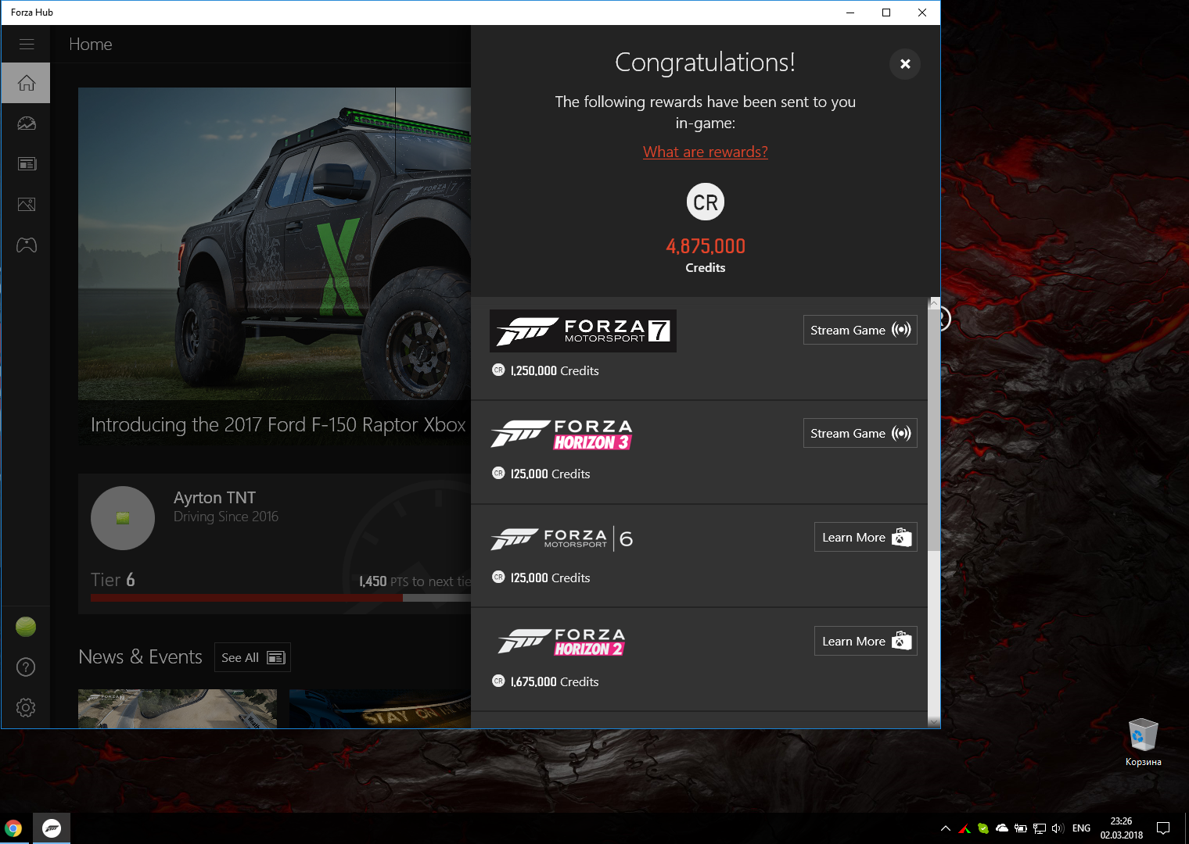Open the network tray icon

click(x=1040, y=828)
